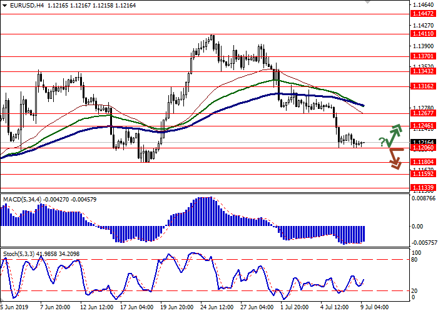Select the 1.11339 bottom price label

click(x=422, y=187)
